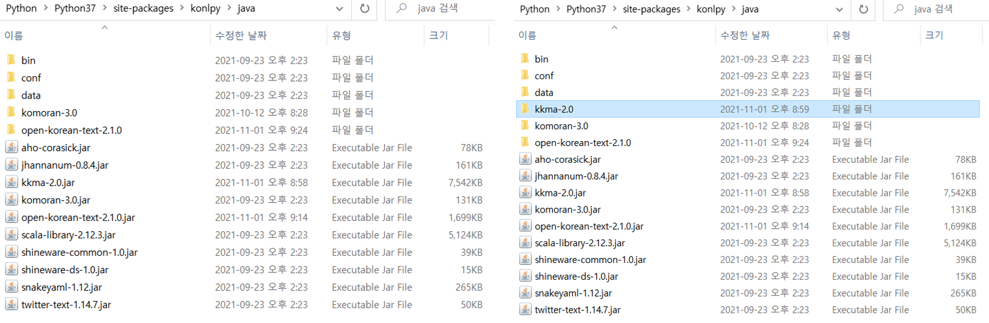The width and height of the screenshot is (989, 323).
Task: Go to site-packages in left breadcrumb
Action: pos(143,8)
